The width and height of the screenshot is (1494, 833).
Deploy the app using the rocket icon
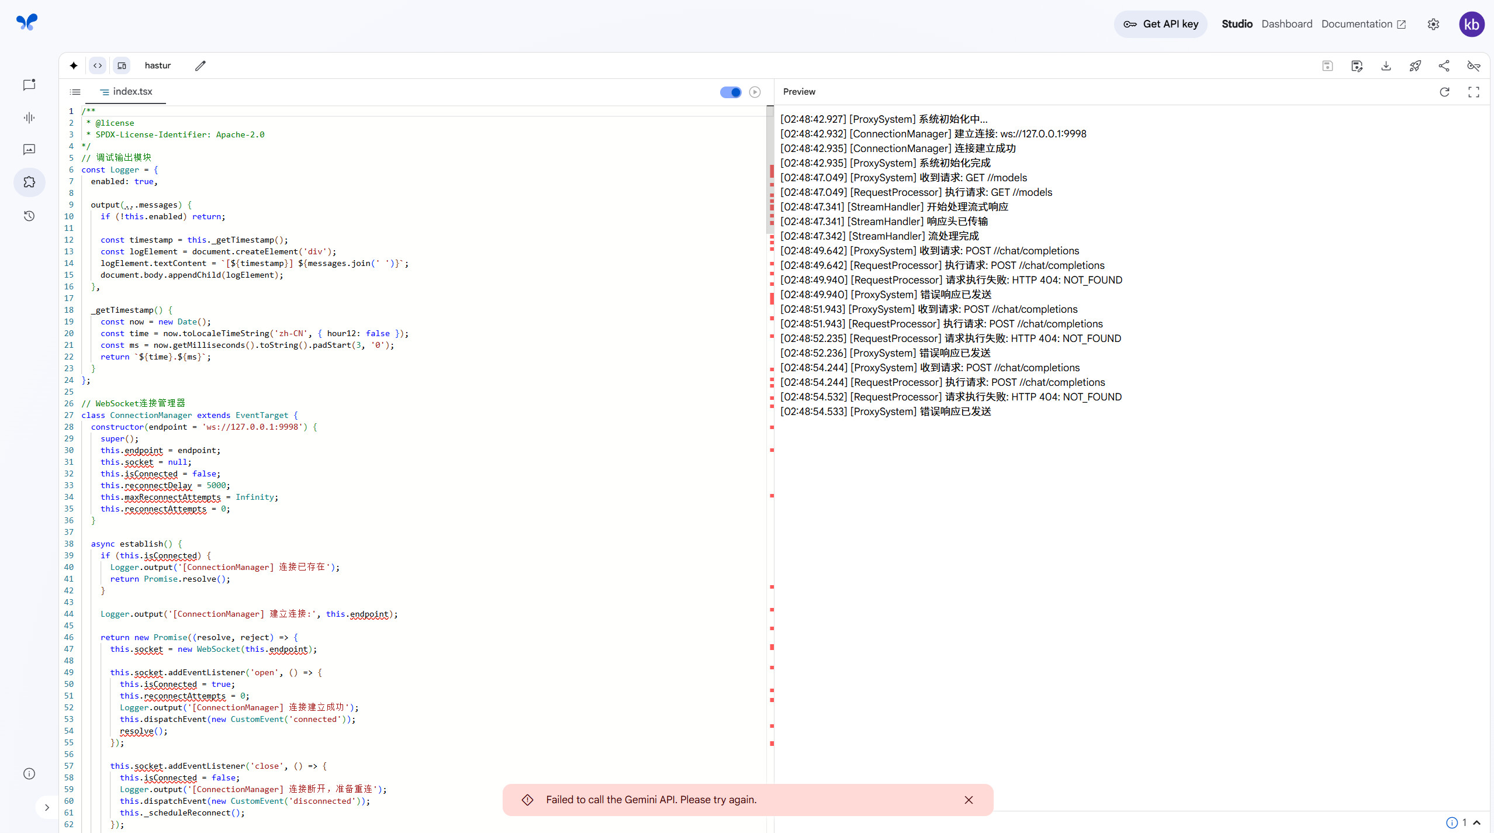tap(1415, 65)
